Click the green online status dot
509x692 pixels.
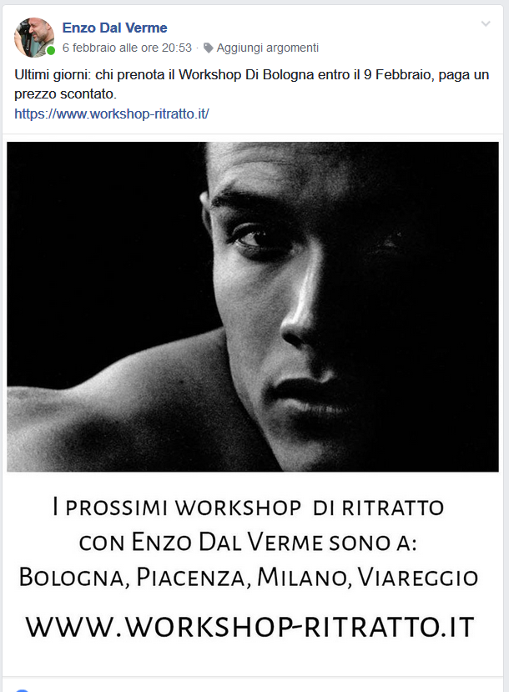[x=51, y=50]
